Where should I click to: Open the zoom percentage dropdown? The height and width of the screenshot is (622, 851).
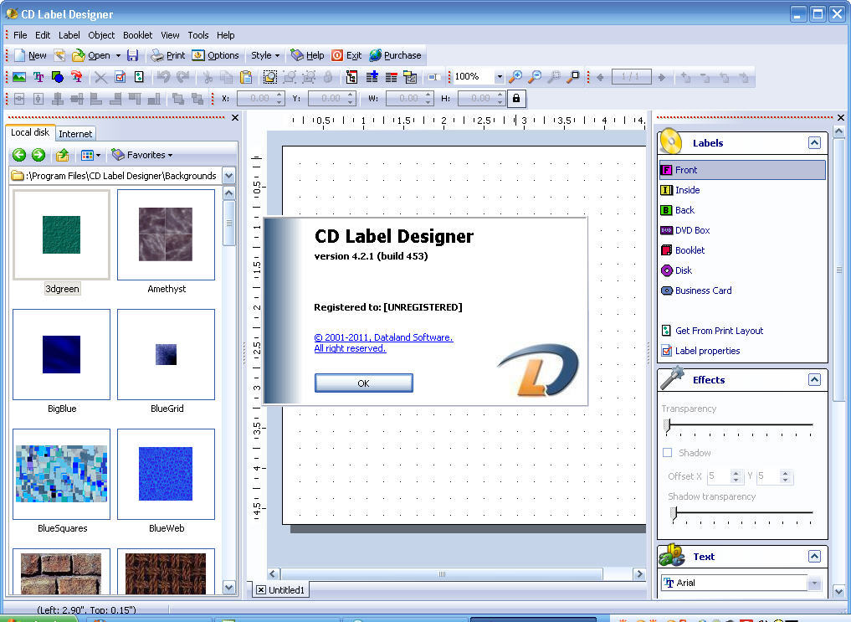(x=498, y=77)
